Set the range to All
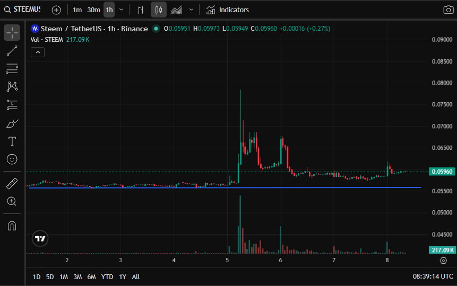Image resolution: width=457 pixels, height=286 pixels. click(136, 276)
